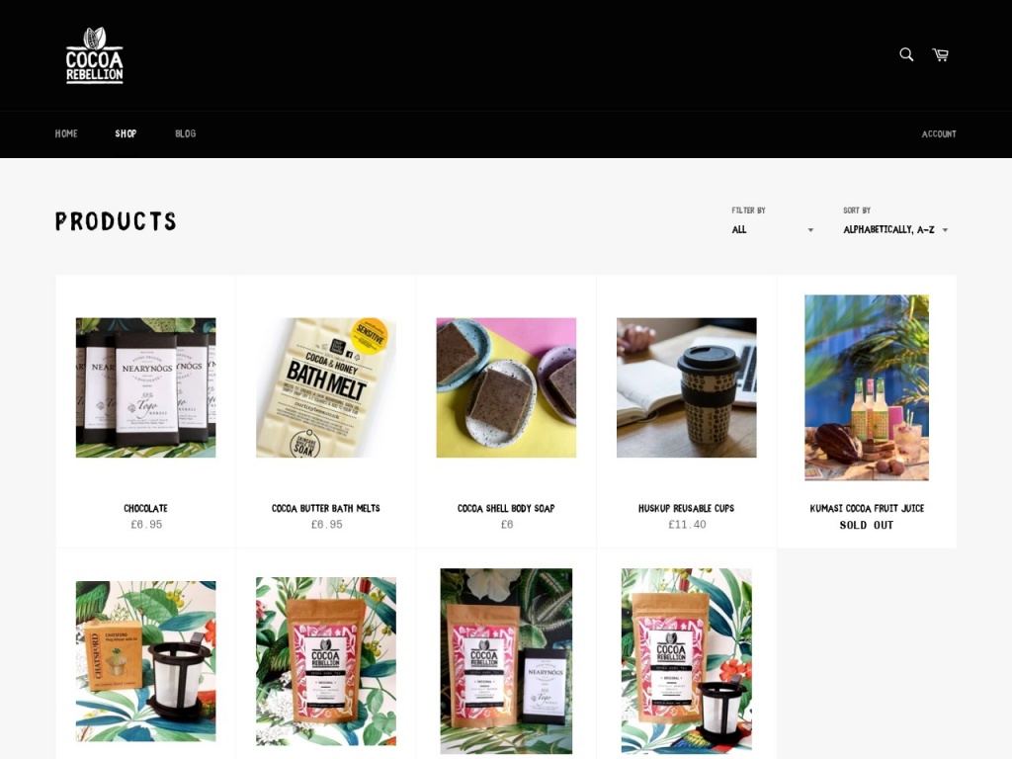Open tea pouch with chocolate bar image
Viewport: 1012px width, 759px height.
click(x=506, y=661)
